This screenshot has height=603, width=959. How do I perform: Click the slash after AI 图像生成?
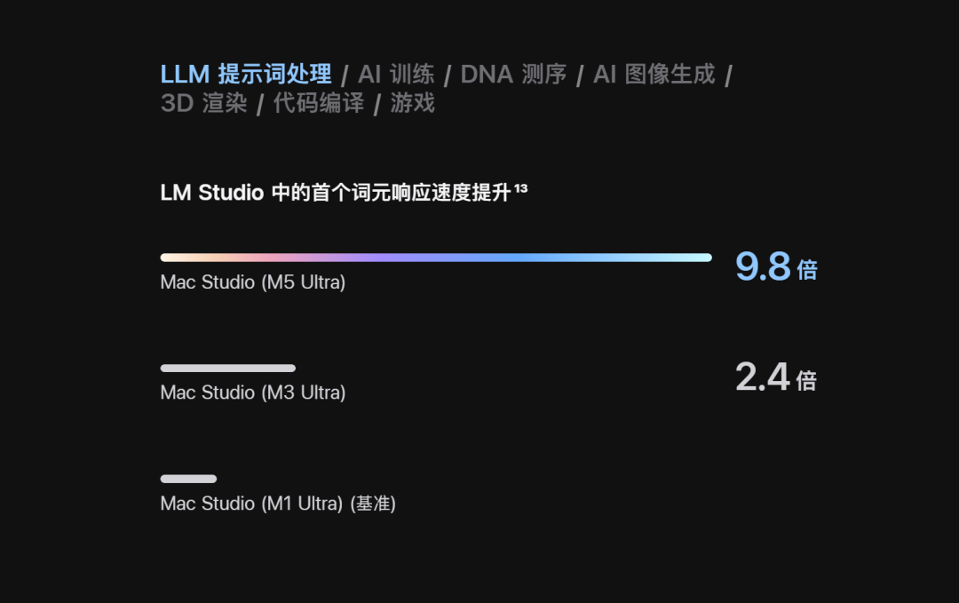pyautogui.click(x=728, y=76)
